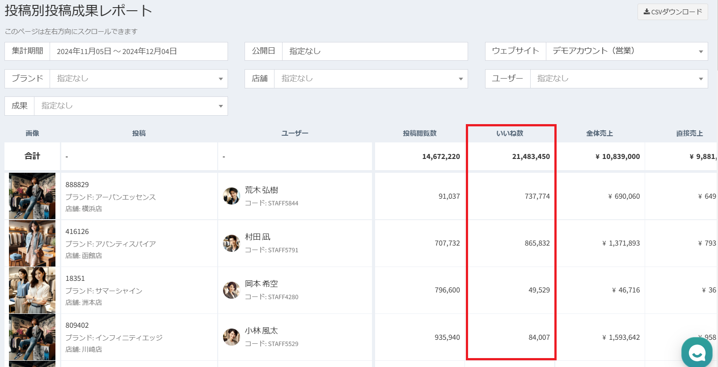Open the ウェブサイト account dropdown
The height and width of the screenshot is (367, 718).
click(626, 51)
